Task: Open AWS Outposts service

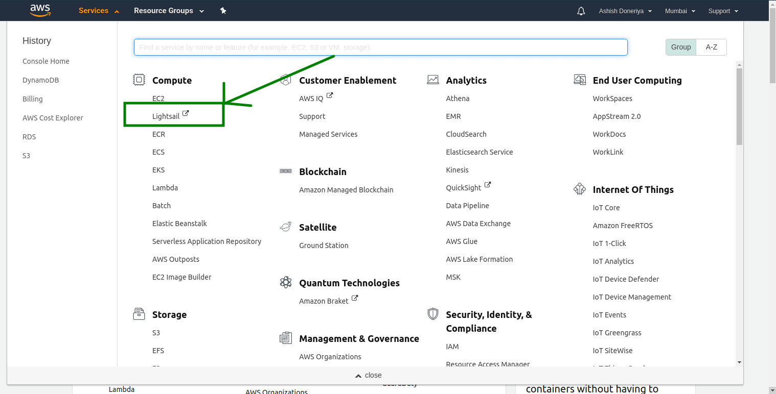Action: tap(176, 259)
